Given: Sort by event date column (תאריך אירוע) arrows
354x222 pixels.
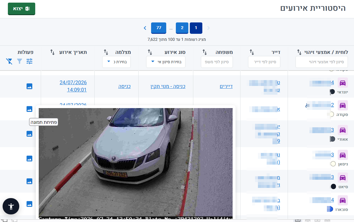Looking at the screenshot, I should [52, 52].
